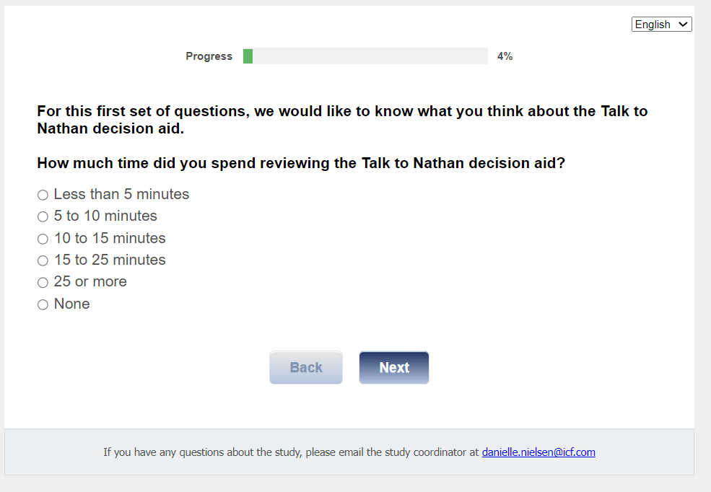Click the "25 or more" label text

point(90,282)
